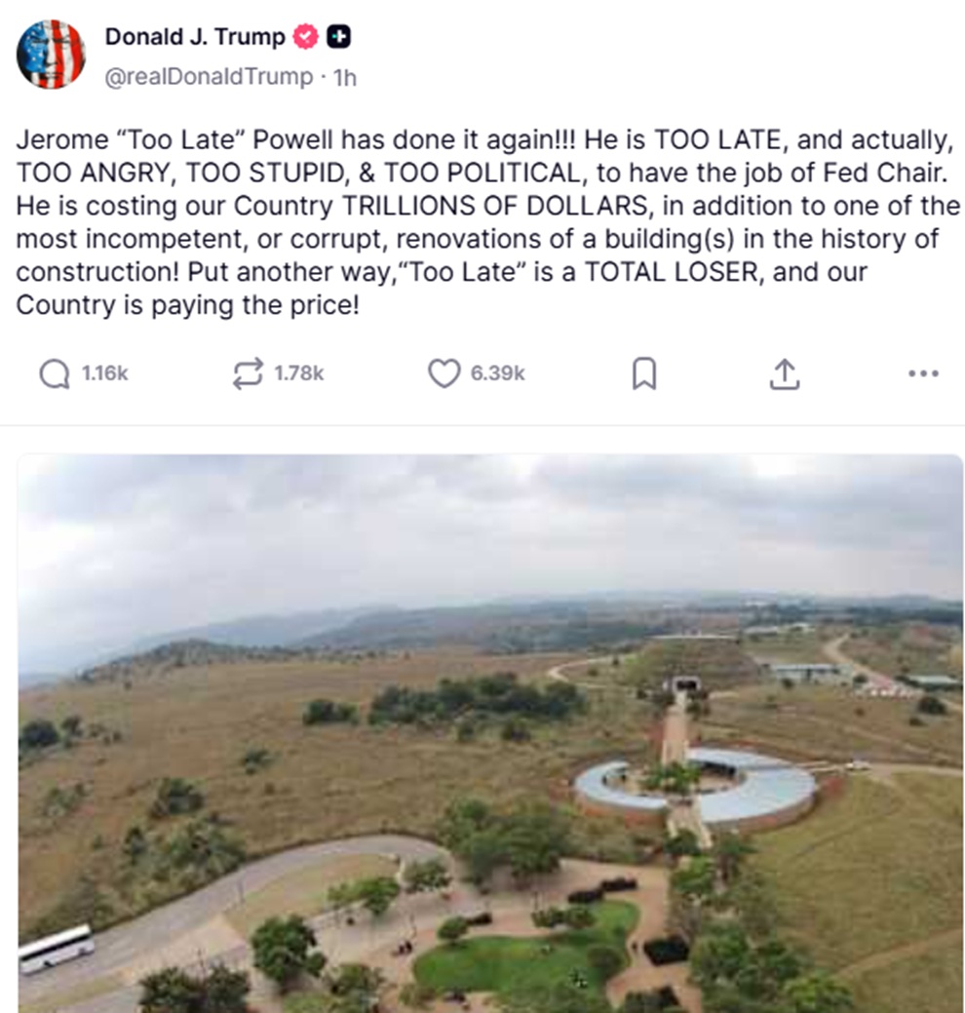Repost this post using the arrows icon
The width and height of the screenshot is (965, 1013).
(249, 373)
